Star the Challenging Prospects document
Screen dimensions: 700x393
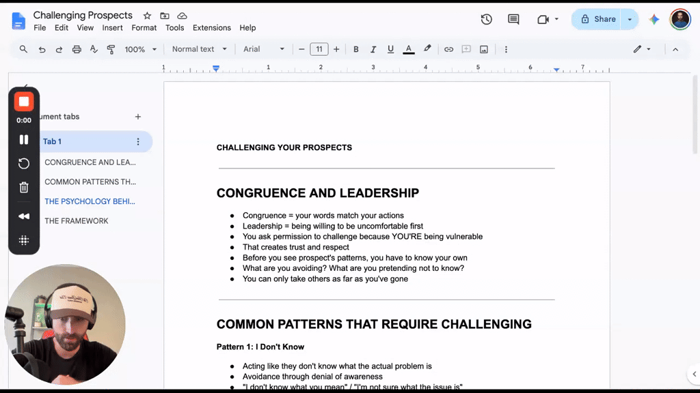coord(148,16)
